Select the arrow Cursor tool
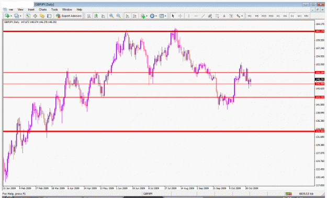 click(x=173, y=16)
